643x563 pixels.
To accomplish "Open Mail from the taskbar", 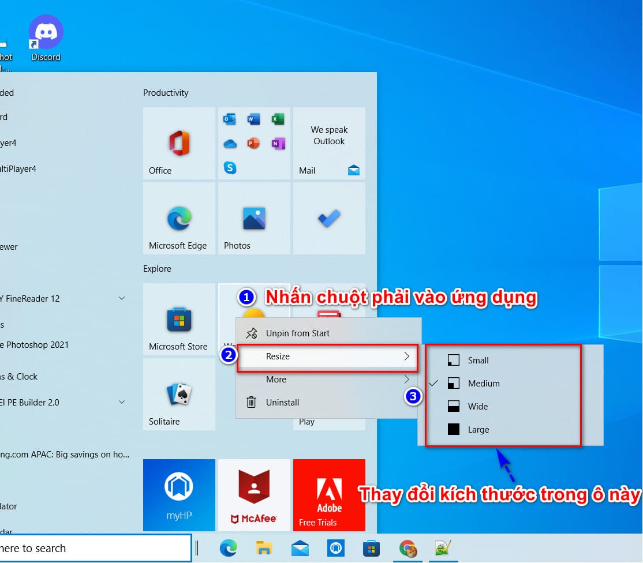I will pos(300,548).
